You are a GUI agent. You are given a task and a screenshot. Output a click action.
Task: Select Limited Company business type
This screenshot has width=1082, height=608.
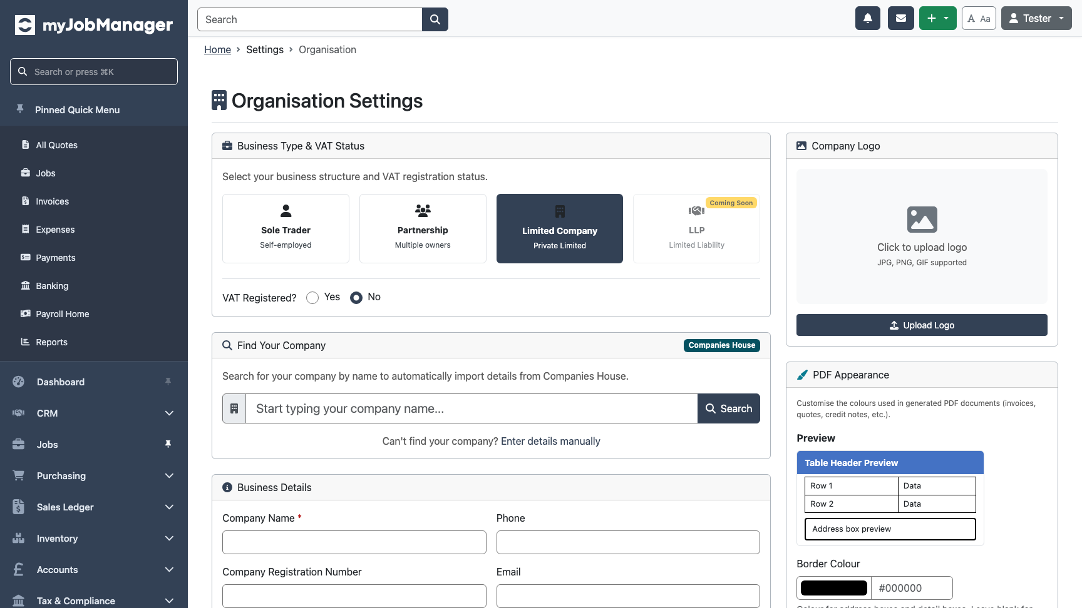click(560, 228)
